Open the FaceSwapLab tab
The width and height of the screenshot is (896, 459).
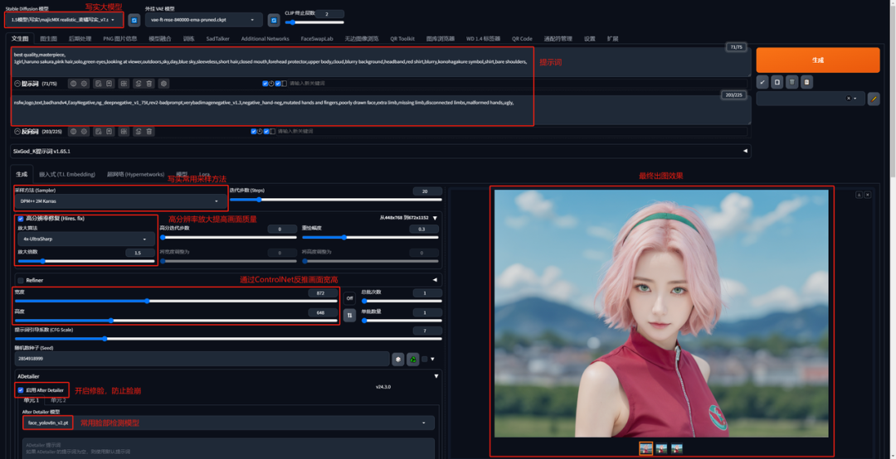point(317,39)
